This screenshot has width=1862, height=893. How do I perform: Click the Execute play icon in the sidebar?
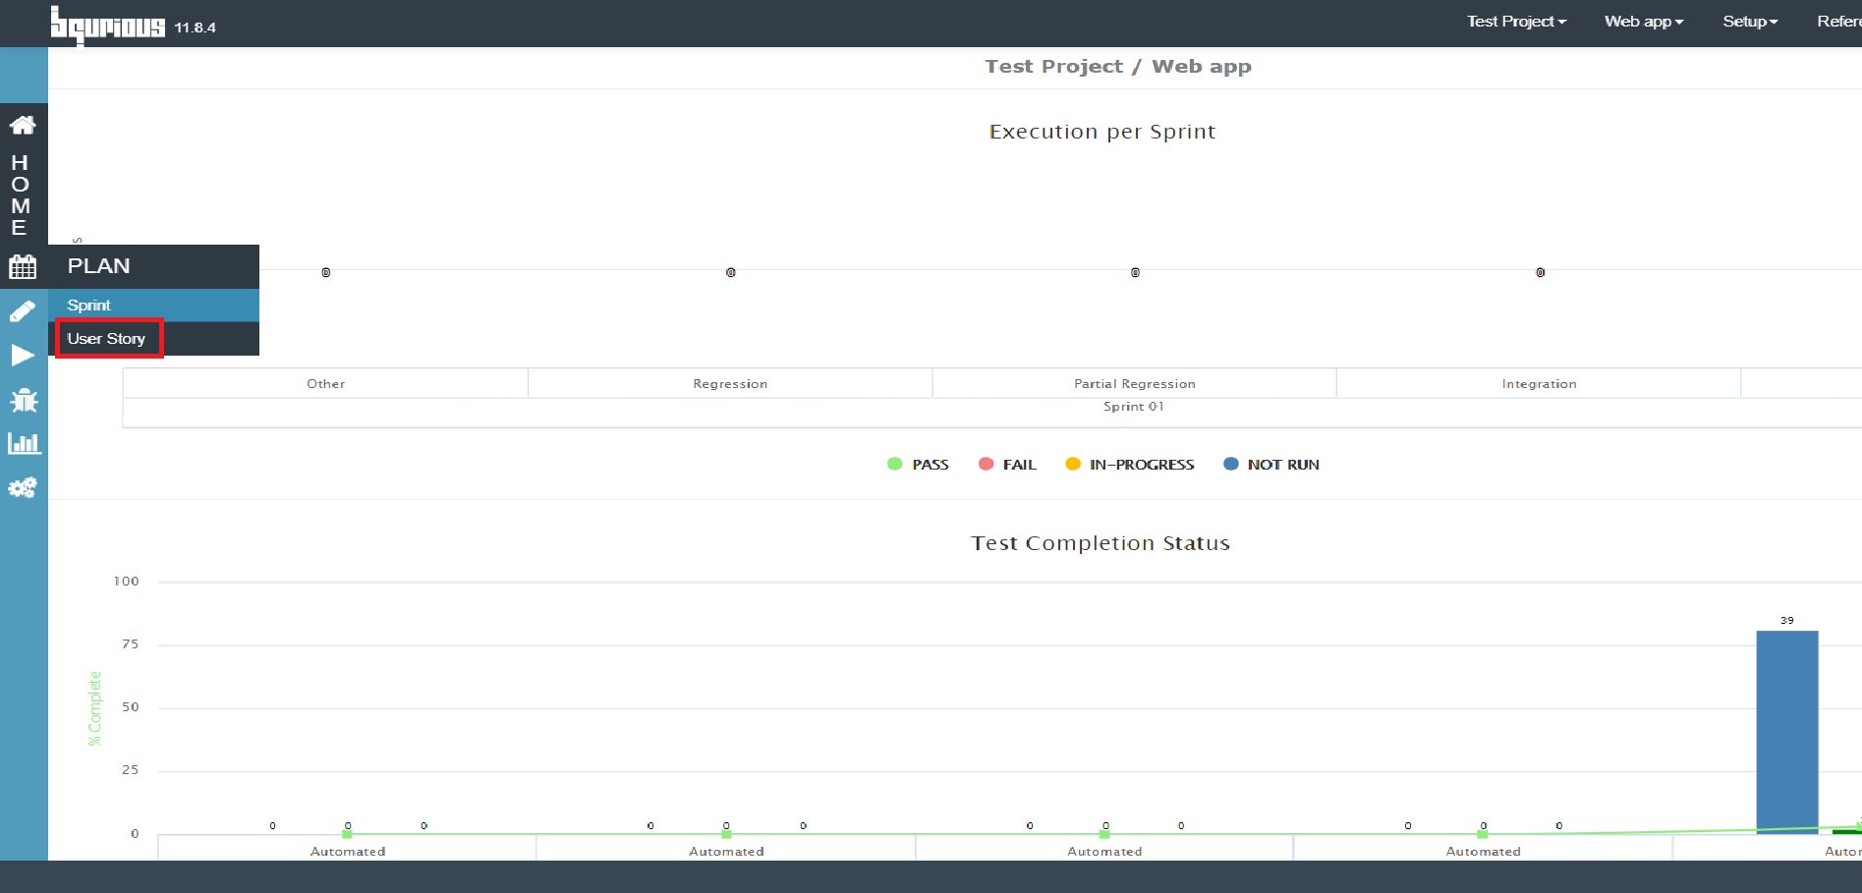point(23,355)
